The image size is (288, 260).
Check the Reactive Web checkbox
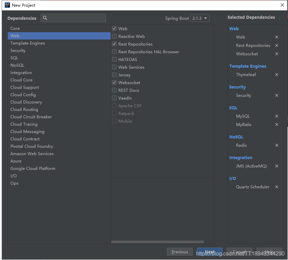[114, 36]
